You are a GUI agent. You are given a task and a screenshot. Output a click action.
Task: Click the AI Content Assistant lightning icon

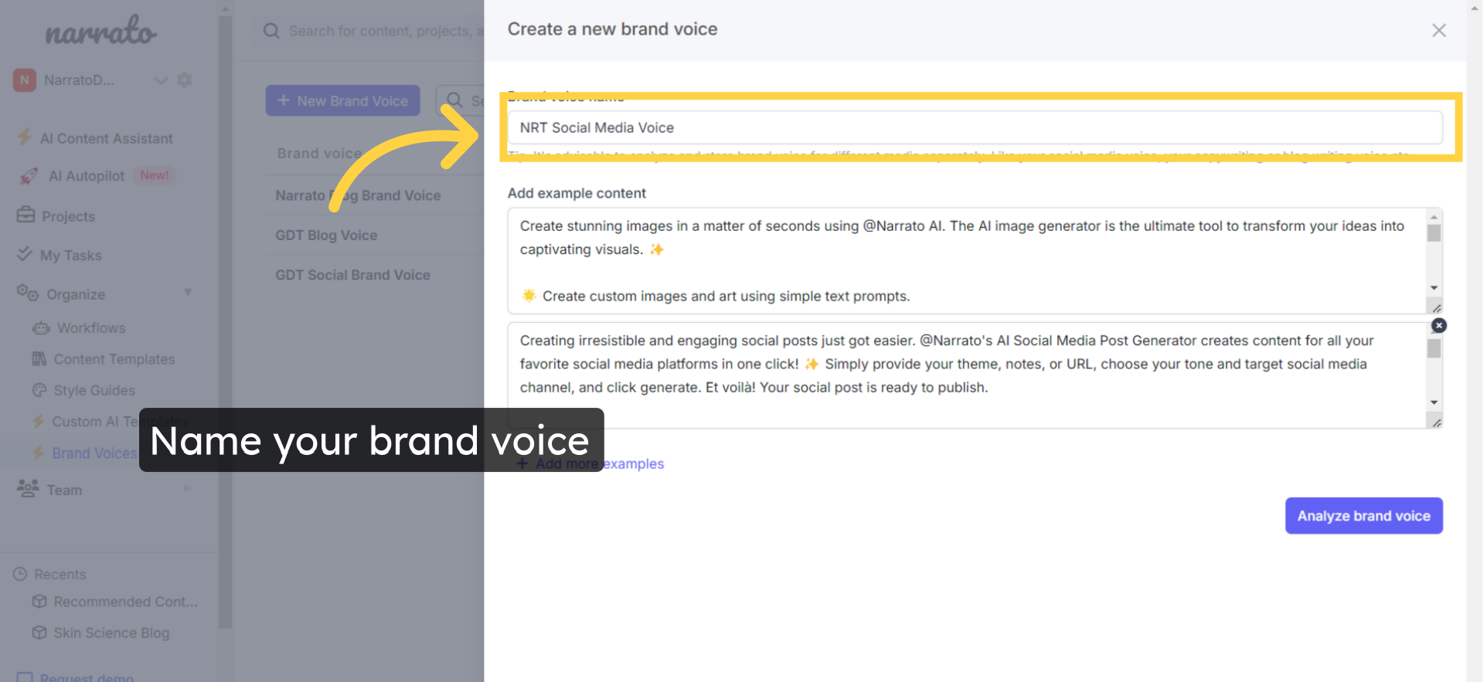(24, 137)
